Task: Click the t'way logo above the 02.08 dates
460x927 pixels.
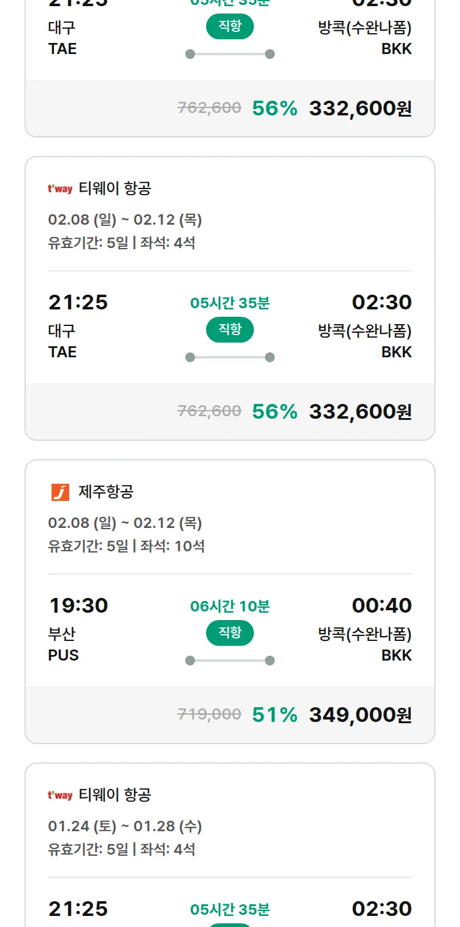Action: (60, 189)
